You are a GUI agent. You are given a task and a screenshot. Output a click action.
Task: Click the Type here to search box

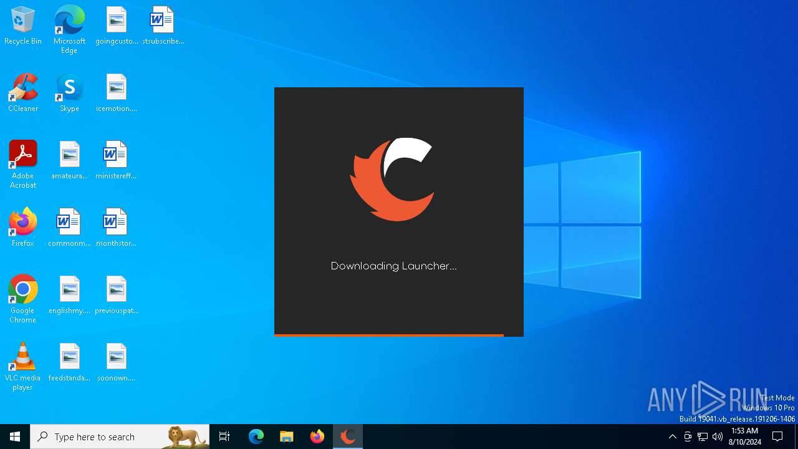pyautogui.click(x=120, y=437)
